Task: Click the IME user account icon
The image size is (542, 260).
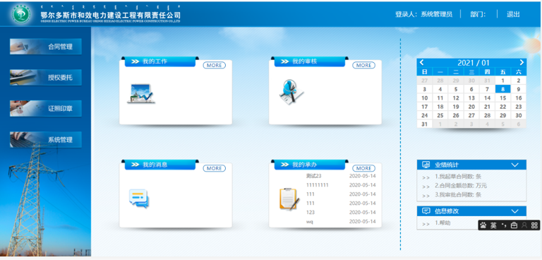Action: (524, 225)
